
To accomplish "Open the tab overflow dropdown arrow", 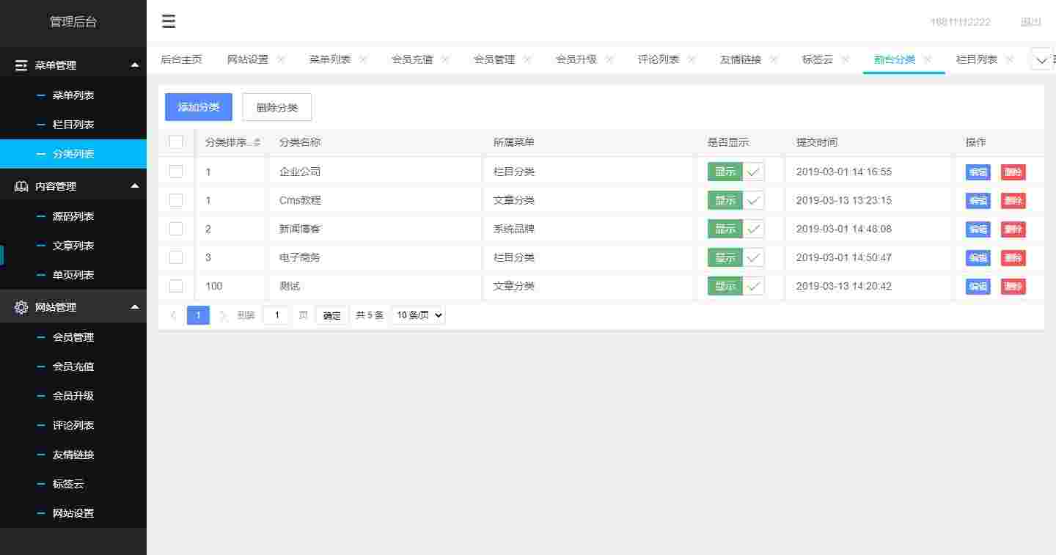I will pos(1041,59).
